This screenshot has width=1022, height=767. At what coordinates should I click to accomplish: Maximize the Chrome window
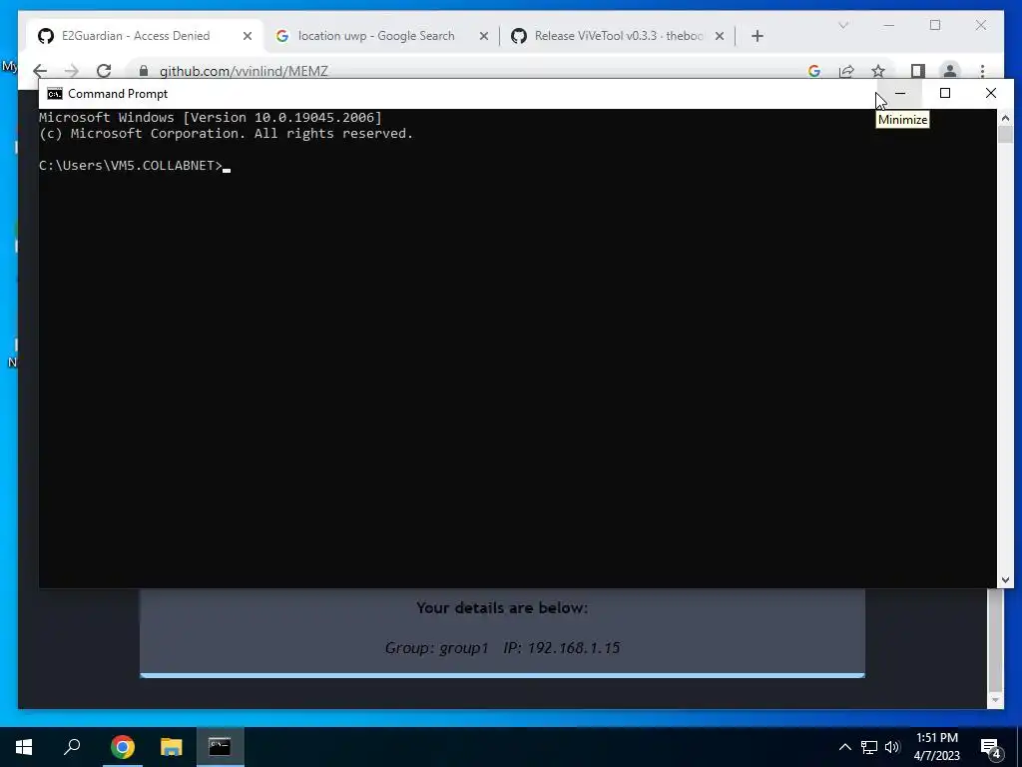point(935,25)
